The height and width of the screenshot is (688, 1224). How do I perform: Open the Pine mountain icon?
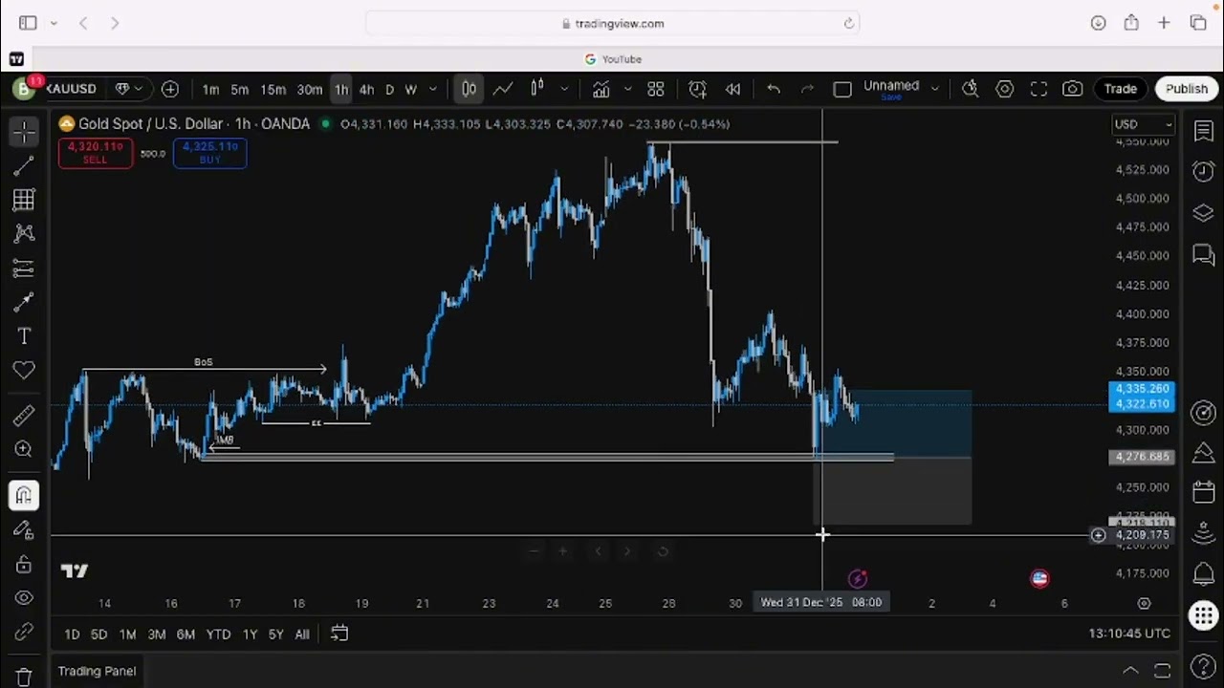point(1204,453)
